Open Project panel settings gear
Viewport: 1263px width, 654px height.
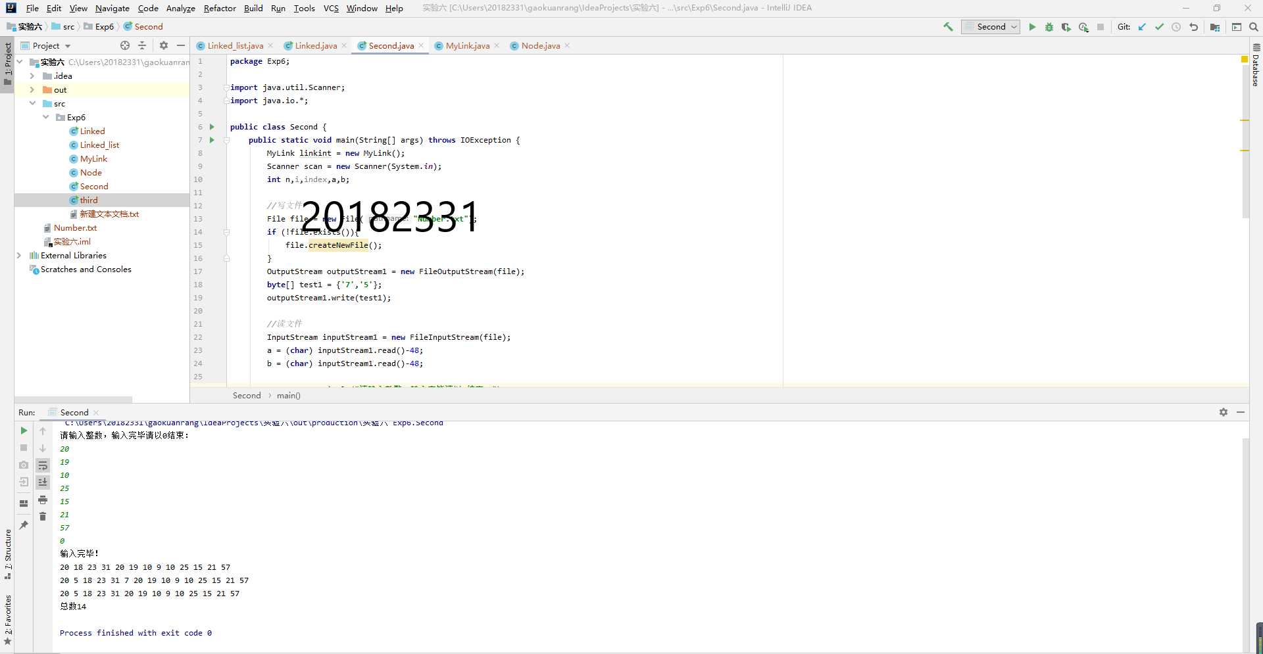pos(164,45)
